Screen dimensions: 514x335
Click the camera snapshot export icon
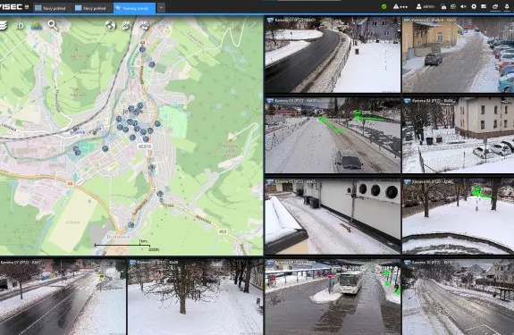click(443, 6)
